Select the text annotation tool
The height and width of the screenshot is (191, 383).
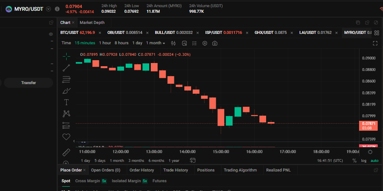[x=66, y=102]
